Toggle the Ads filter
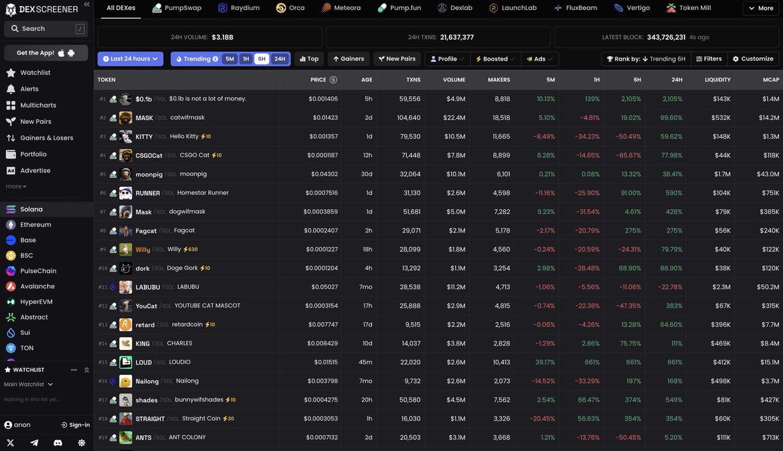This screenshot has height=451, width=783. tap(540, 59)
